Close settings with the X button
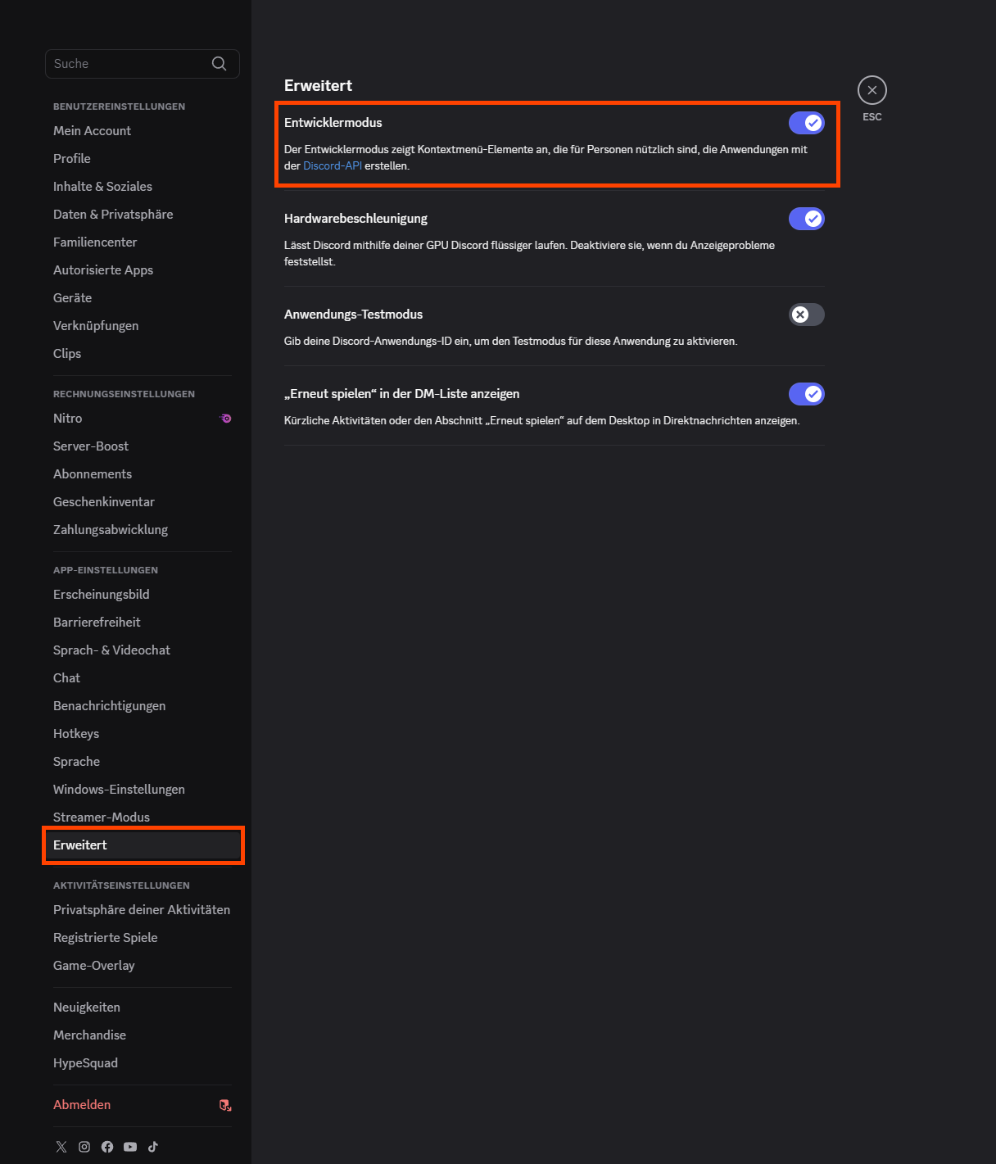 [x=872, y=90]
